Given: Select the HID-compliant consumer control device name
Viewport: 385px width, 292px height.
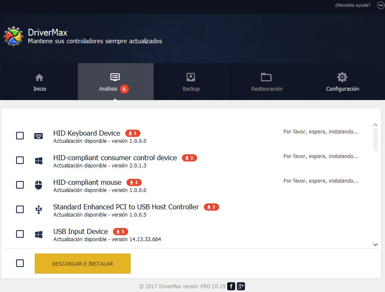Looking at the screenshot, I should click(115, 158).
